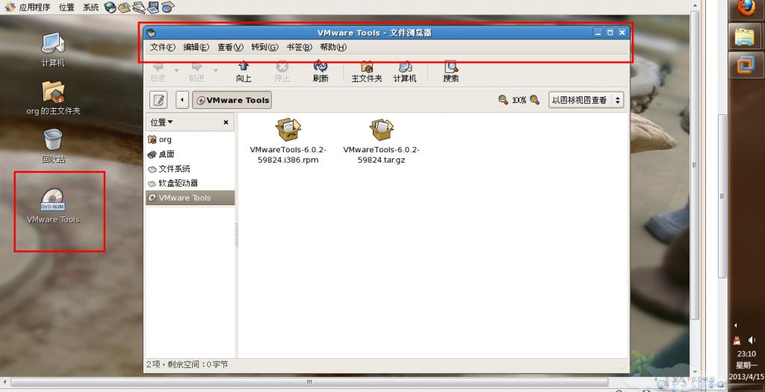Open Search (搜索) in the file browser
The height and width of the screenshot is (392, 765).
[450, 72]
